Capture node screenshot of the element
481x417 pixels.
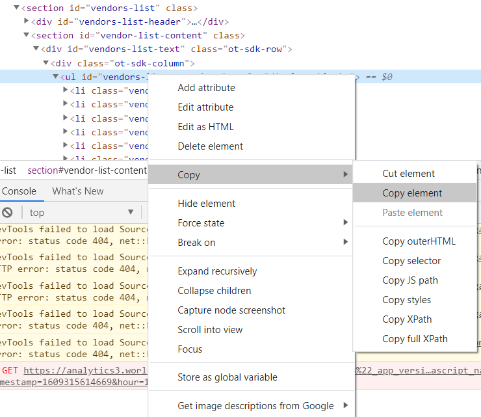[231, 310]
